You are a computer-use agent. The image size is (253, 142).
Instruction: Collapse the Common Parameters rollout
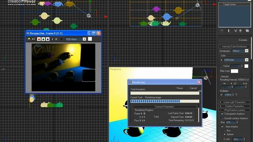(x=164, y=106)
